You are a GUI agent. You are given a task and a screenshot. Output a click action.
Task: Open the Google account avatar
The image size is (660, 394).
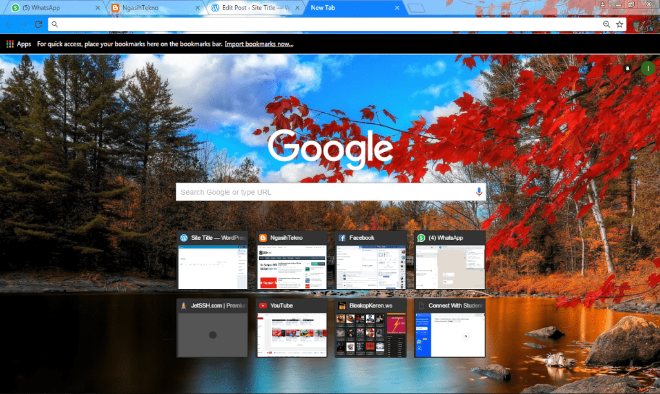648,68
